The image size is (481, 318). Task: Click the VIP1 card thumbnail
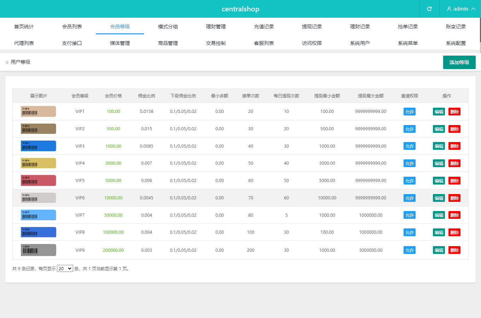click(x=39, y=111)
